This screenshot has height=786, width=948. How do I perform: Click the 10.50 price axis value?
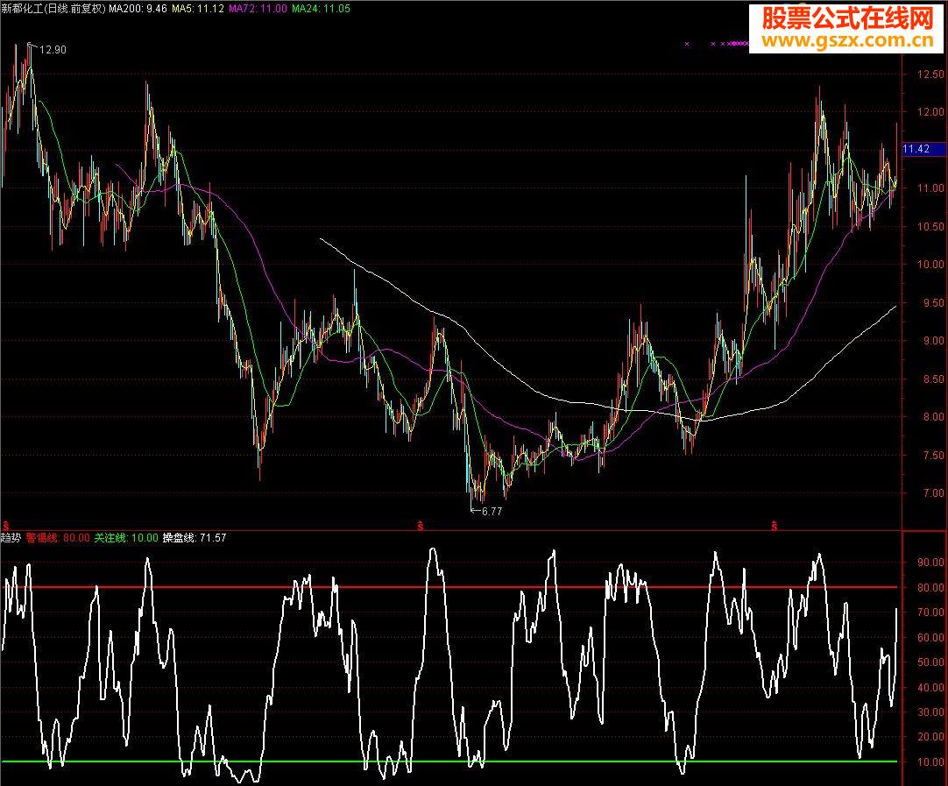pos(930,227)
